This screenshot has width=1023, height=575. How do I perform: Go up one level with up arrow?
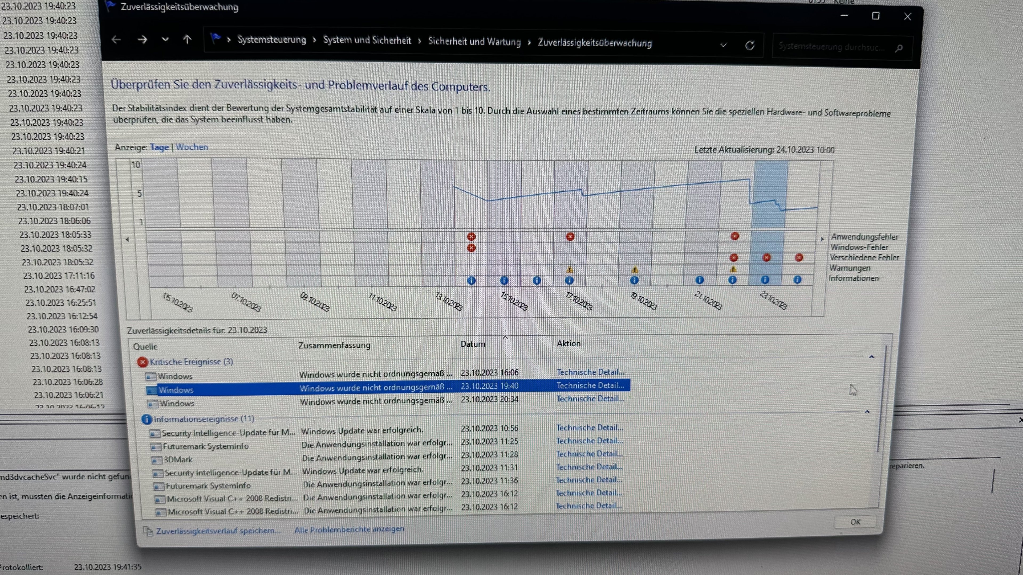pyautogui.click(x=187, y=40)
